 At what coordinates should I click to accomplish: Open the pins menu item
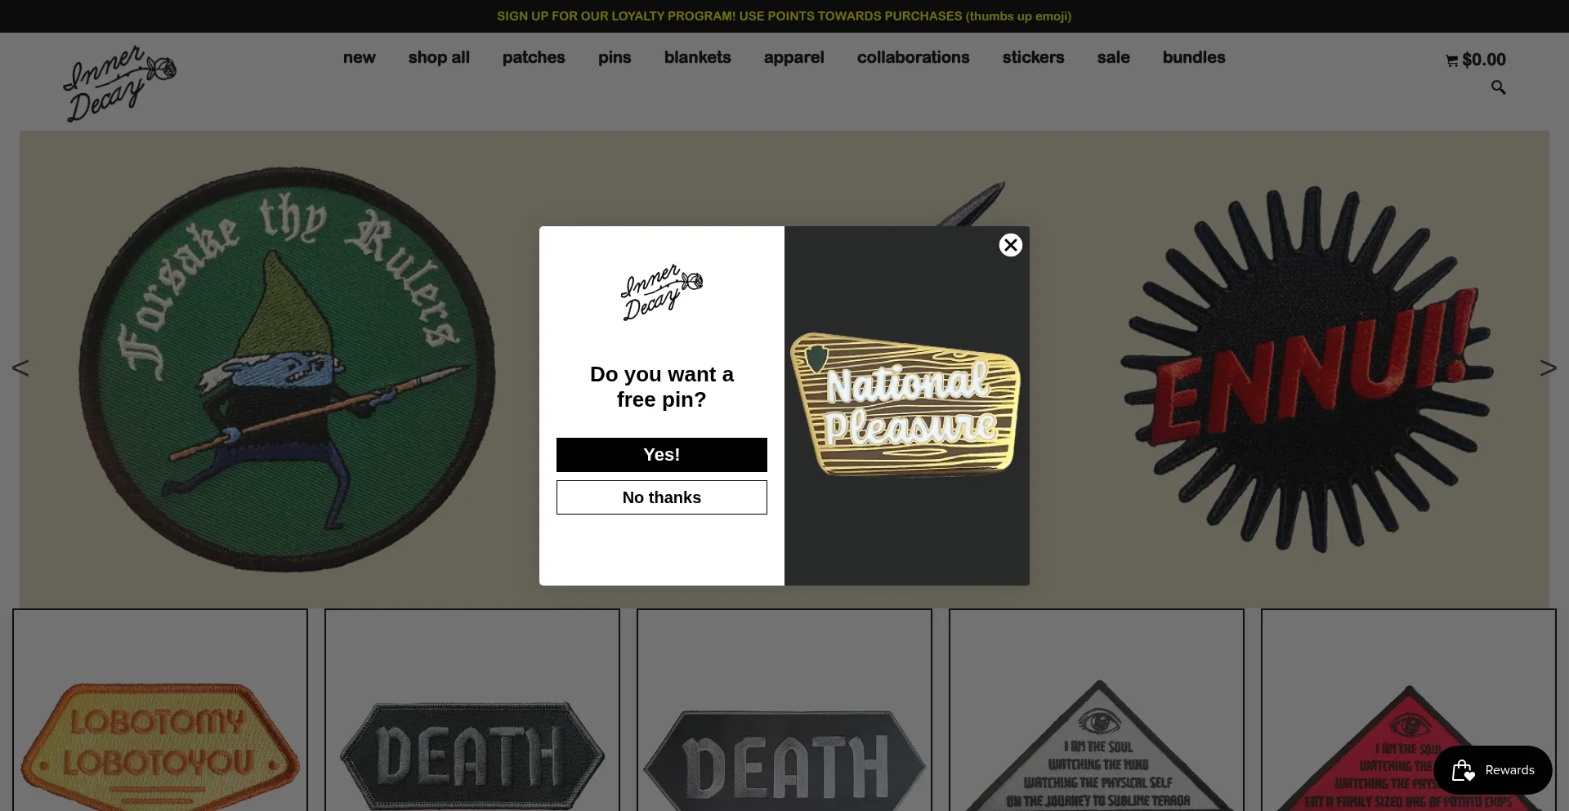pyautogui.click(x=615, y=57)
